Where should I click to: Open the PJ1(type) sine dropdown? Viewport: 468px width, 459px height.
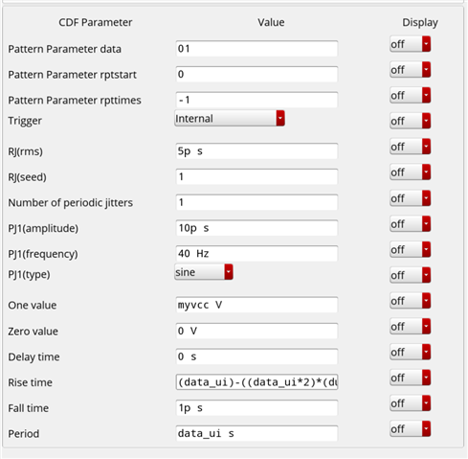[x=204, y=272]
